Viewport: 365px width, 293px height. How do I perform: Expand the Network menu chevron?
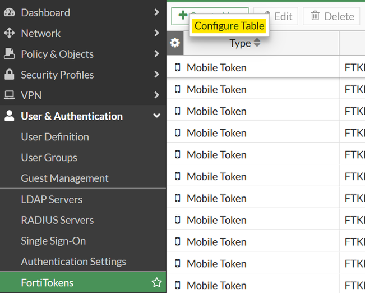point(156,33)
